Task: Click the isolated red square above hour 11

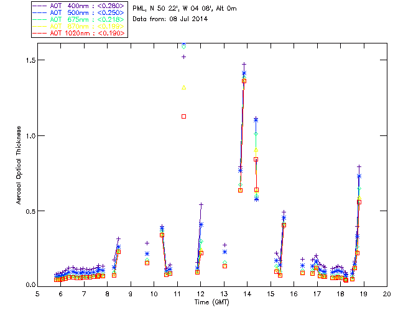Action: click(183, 116)
